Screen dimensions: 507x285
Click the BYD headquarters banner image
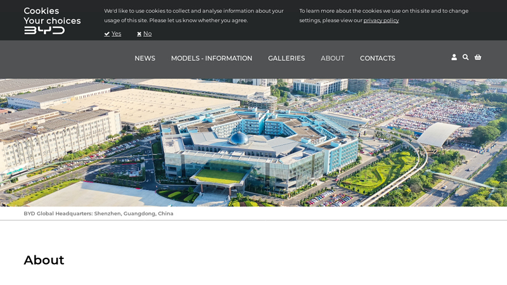(x=253, y=142)
